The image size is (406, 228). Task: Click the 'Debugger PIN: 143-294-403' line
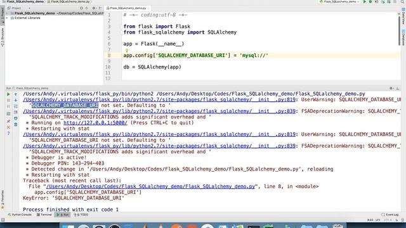[65, 163]
